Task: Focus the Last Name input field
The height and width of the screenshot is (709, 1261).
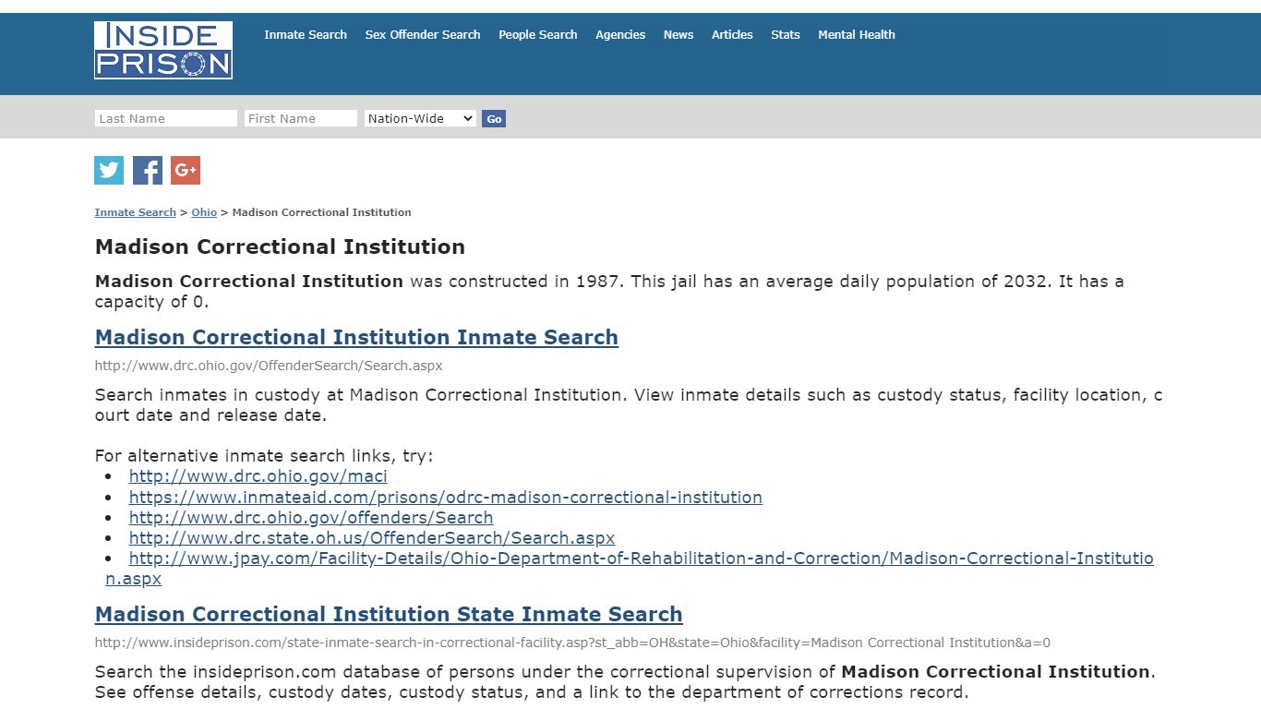Action: click(166, 118)
